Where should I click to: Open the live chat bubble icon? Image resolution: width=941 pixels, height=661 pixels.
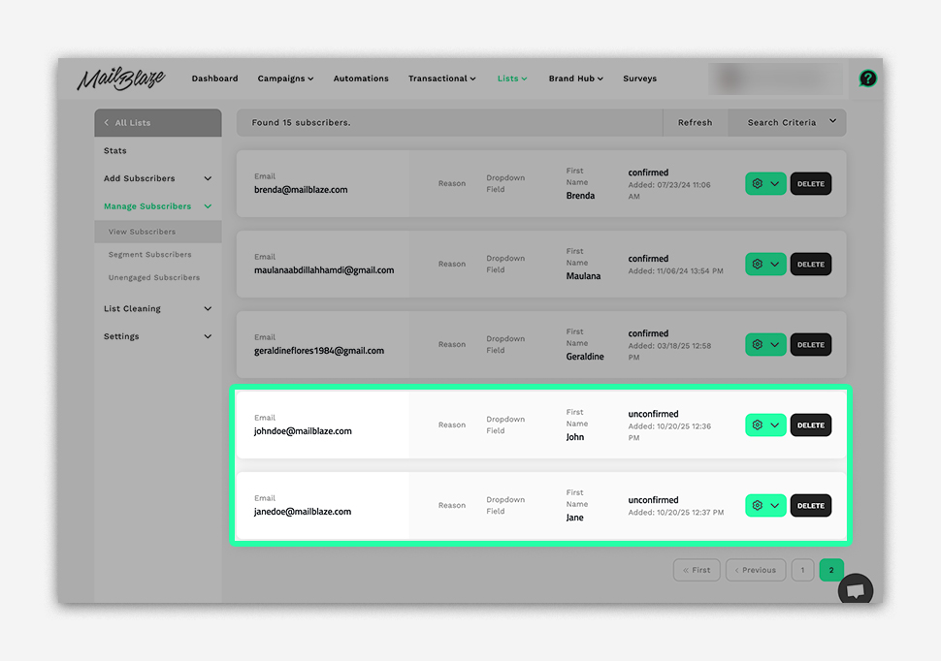tap(856, 590)
